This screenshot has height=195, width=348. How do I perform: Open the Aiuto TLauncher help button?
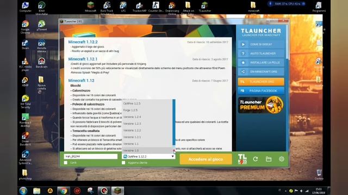(261, 54)
